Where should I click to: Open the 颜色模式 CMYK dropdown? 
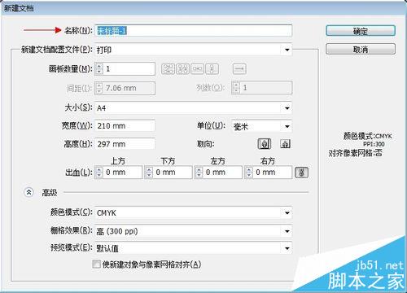point(193,212)
